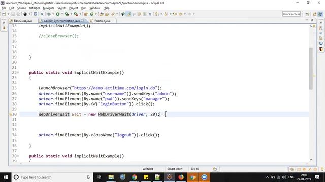
Task: Click the editor vertical scrollbar thumb
Action: 311,69
